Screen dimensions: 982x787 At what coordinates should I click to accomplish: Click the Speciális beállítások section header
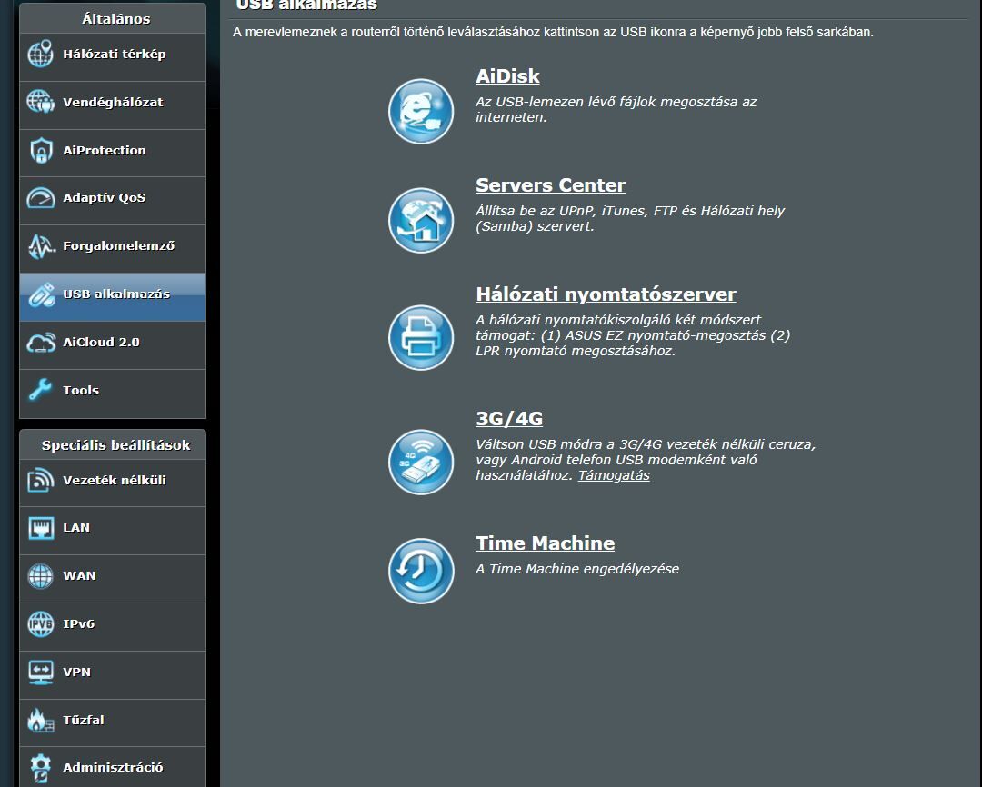click(x=115, y=445)
